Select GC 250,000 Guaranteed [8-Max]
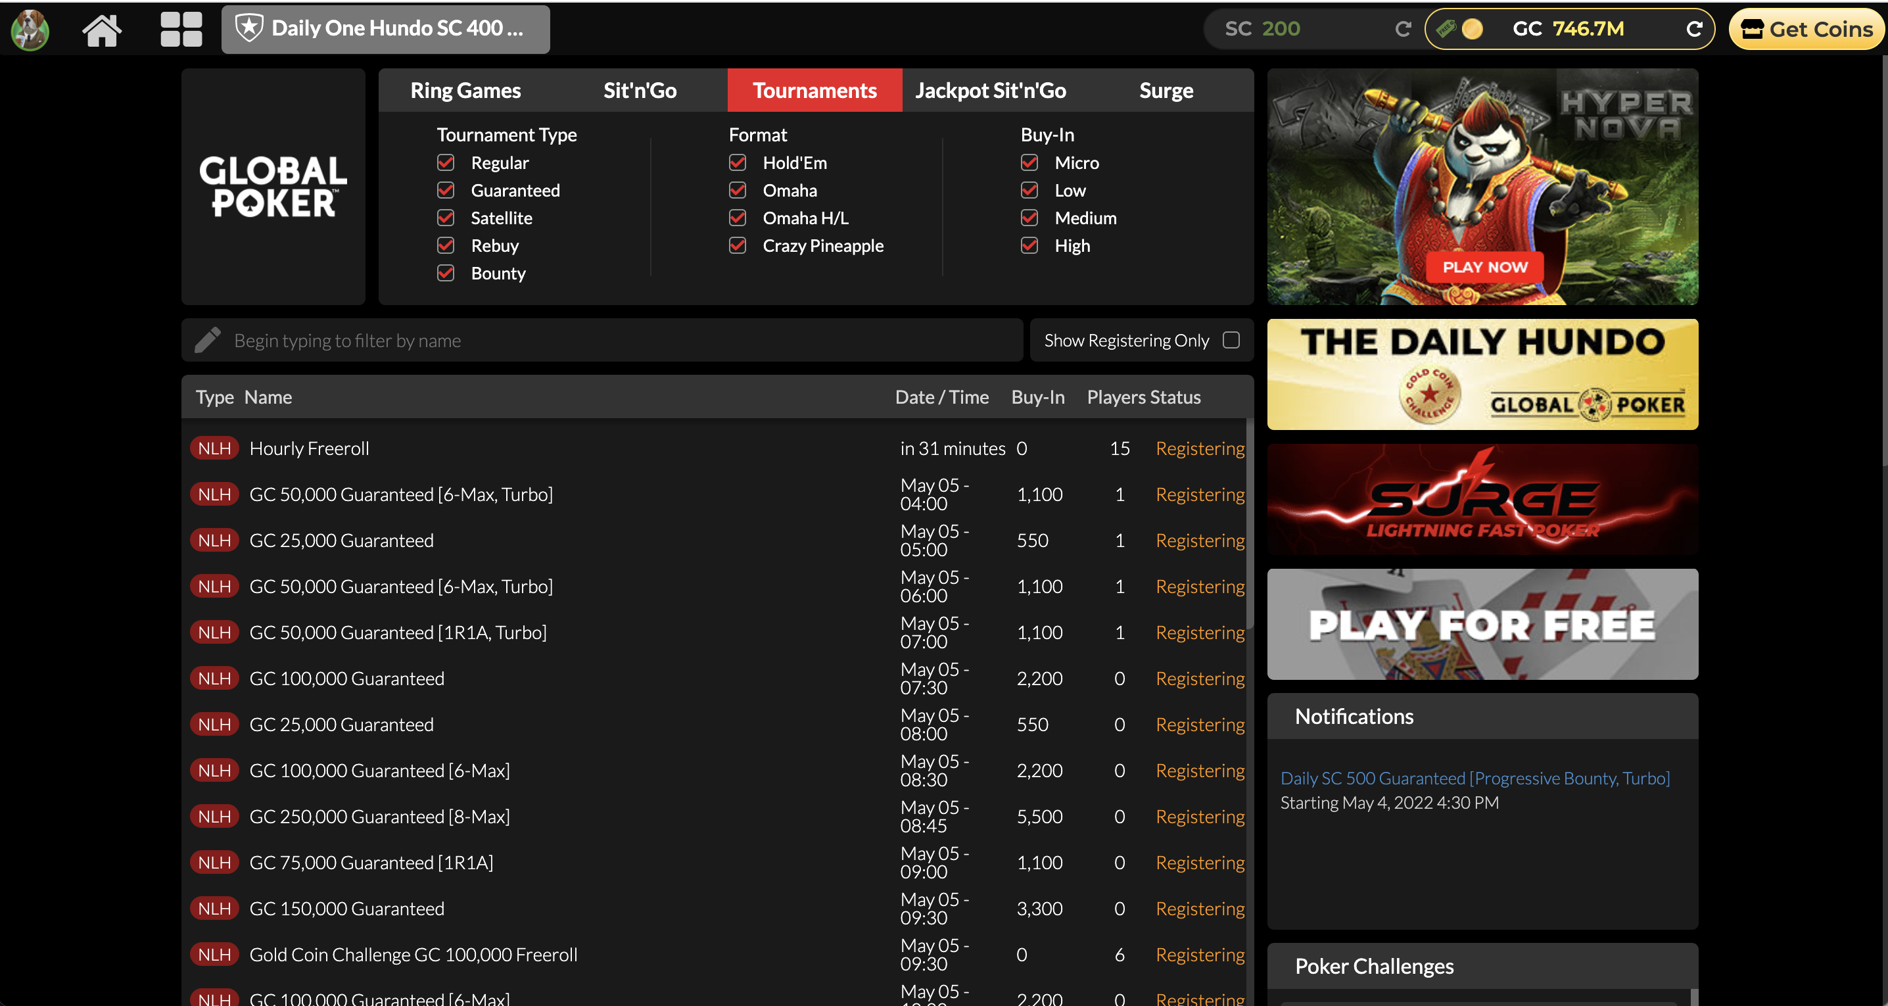 click(x=715, y=816)
